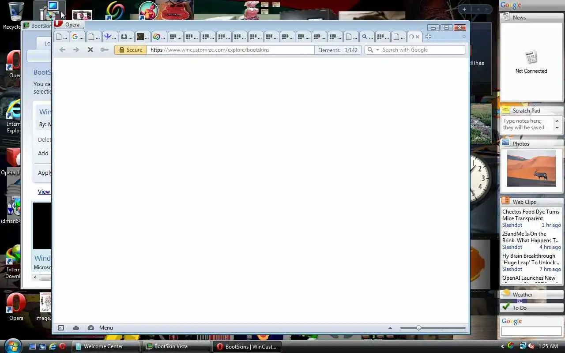
Task: Open Cheetos Food Dye web clip headline
Action: (531, 215)
